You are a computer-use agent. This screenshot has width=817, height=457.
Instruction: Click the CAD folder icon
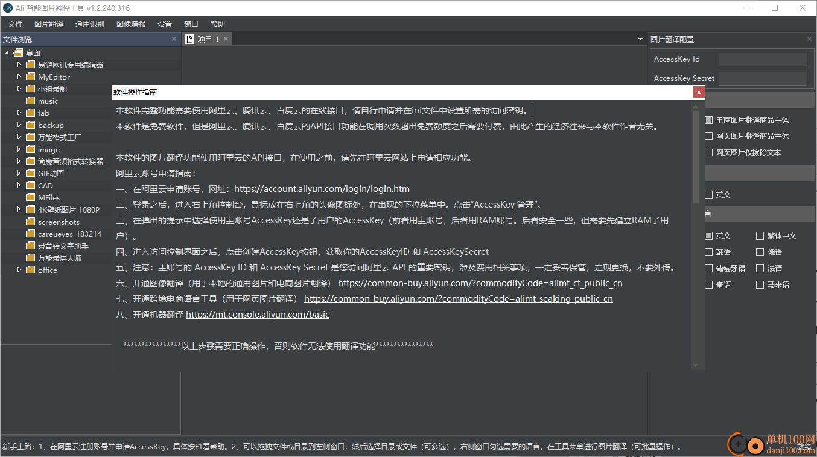tap(31, 185)
